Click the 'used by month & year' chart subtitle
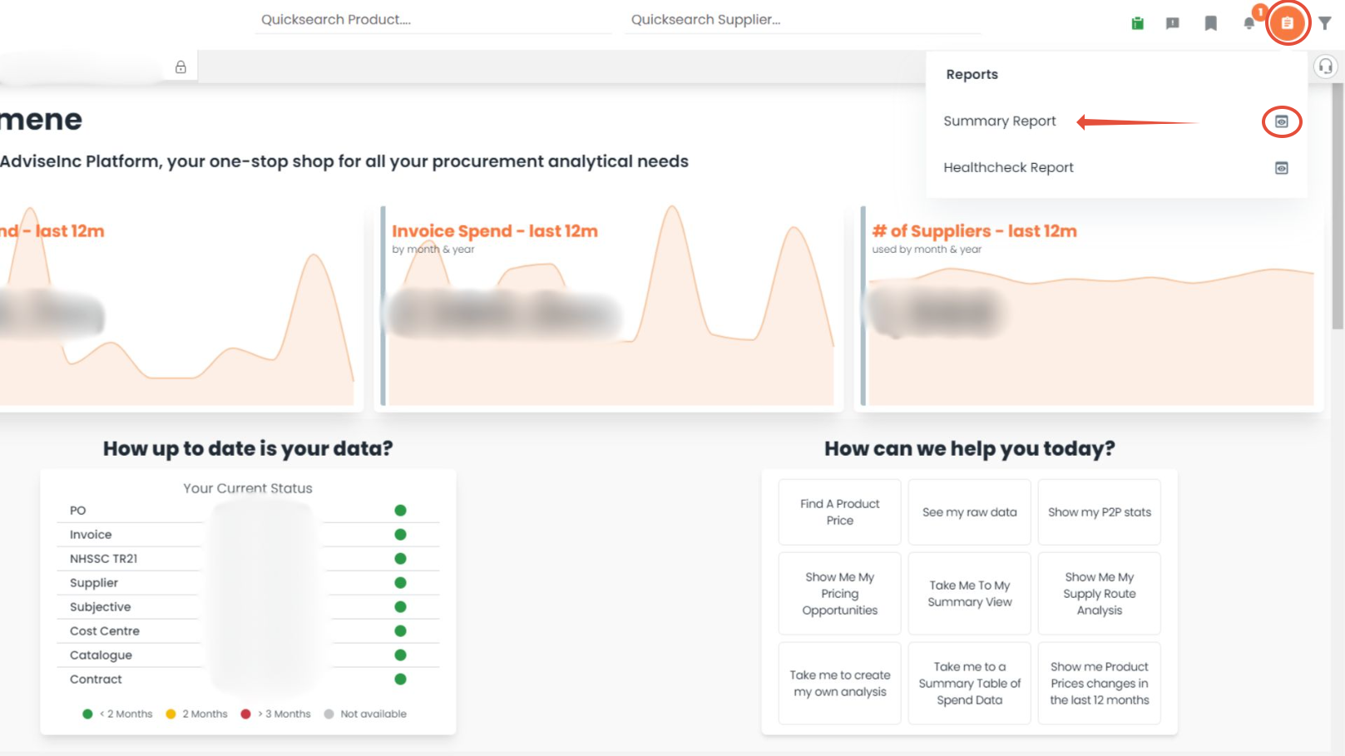Image resolution: width=1345 pixels, height=756 pixels. tap(927, 250)
